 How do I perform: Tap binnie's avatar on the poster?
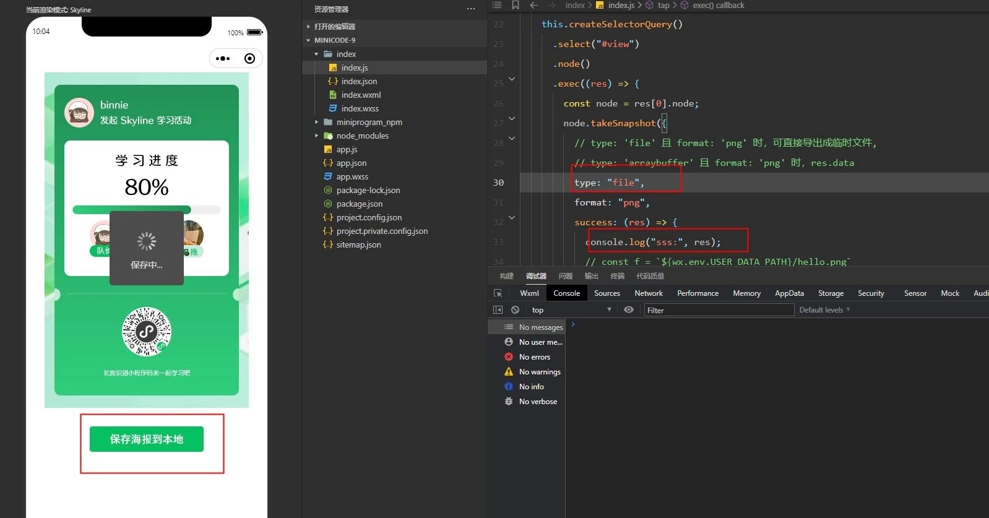(x=79, y=112)
